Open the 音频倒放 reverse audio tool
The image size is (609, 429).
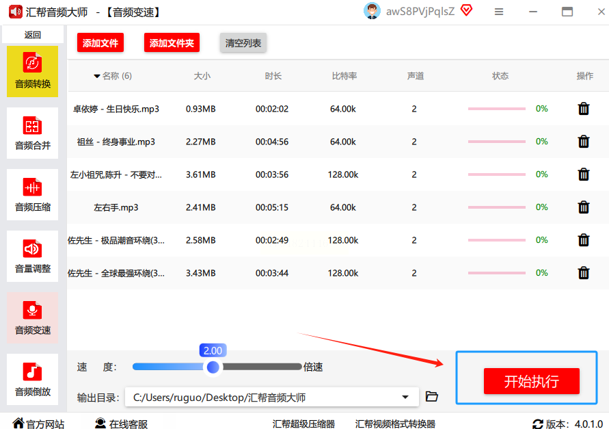(x=32, y=380)
